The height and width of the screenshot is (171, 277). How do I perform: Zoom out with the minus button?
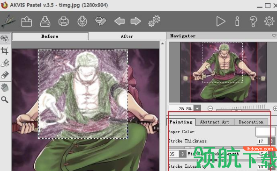(x=210, y=108)
